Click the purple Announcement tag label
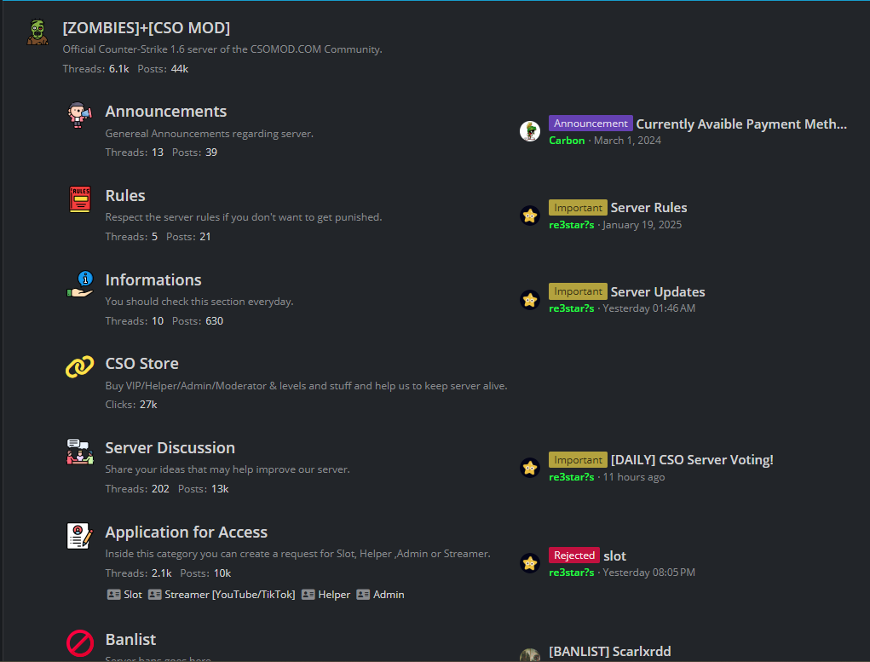The height and width of the screenshot is (662, 870). coord(590,124)
